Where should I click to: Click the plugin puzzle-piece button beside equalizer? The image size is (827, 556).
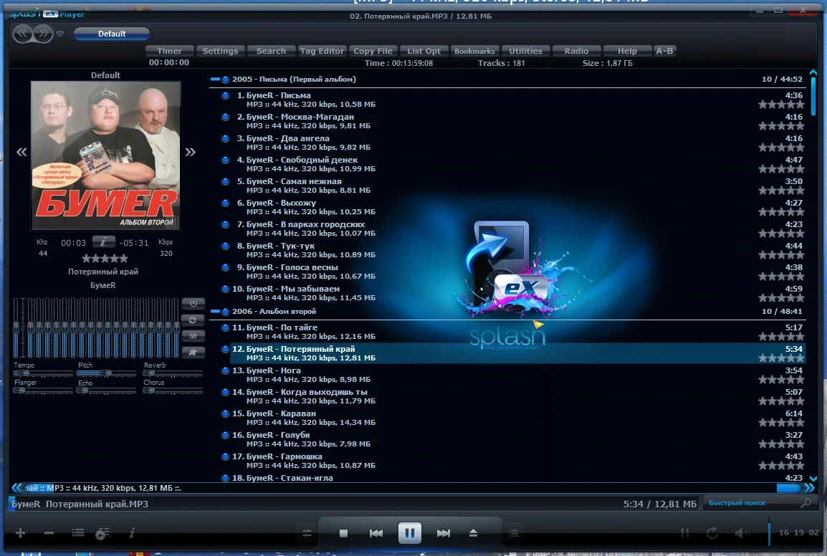tap(193, 352)
